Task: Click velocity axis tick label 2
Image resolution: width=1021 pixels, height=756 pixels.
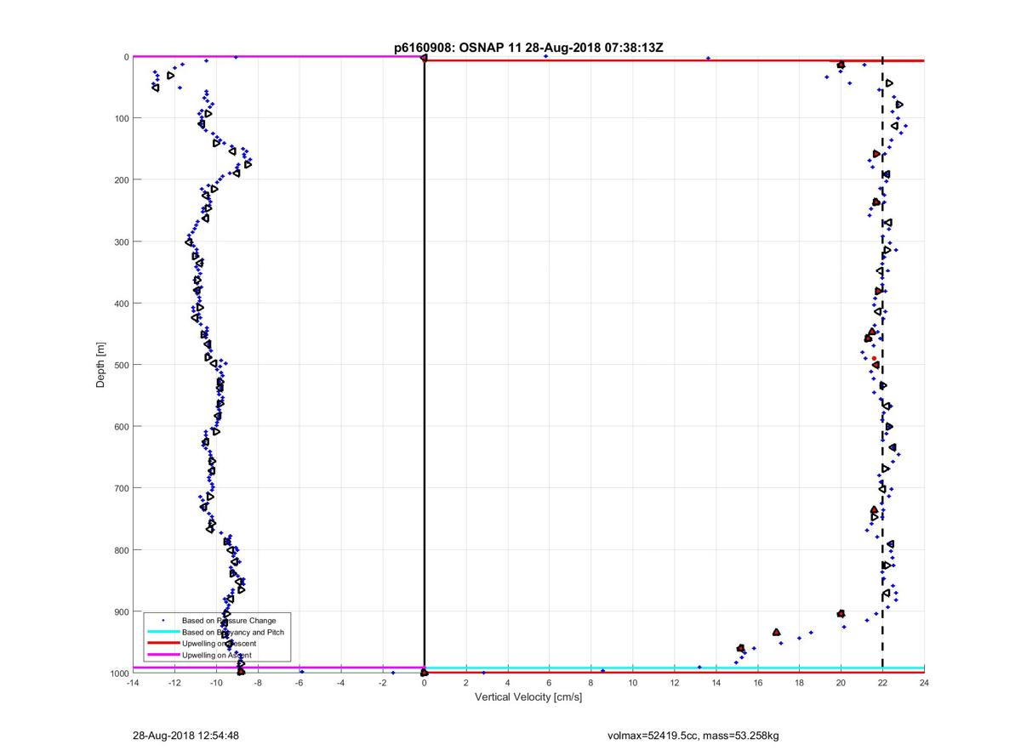Action: 465,682
